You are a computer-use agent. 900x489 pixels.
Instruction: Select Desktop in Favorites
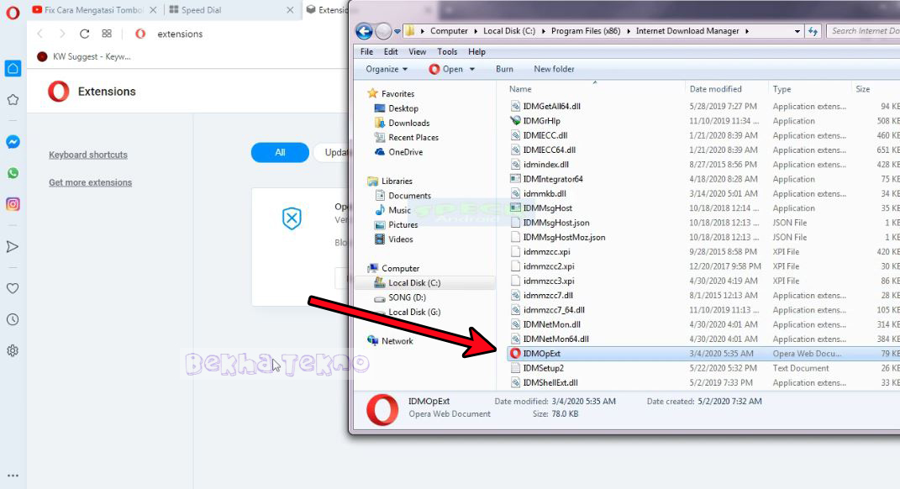[403, 108]
